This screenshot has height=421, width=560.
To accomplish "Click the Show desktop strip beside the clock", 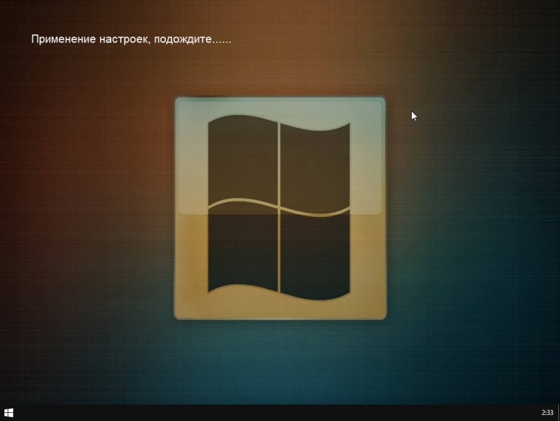I will coord(558,413).
